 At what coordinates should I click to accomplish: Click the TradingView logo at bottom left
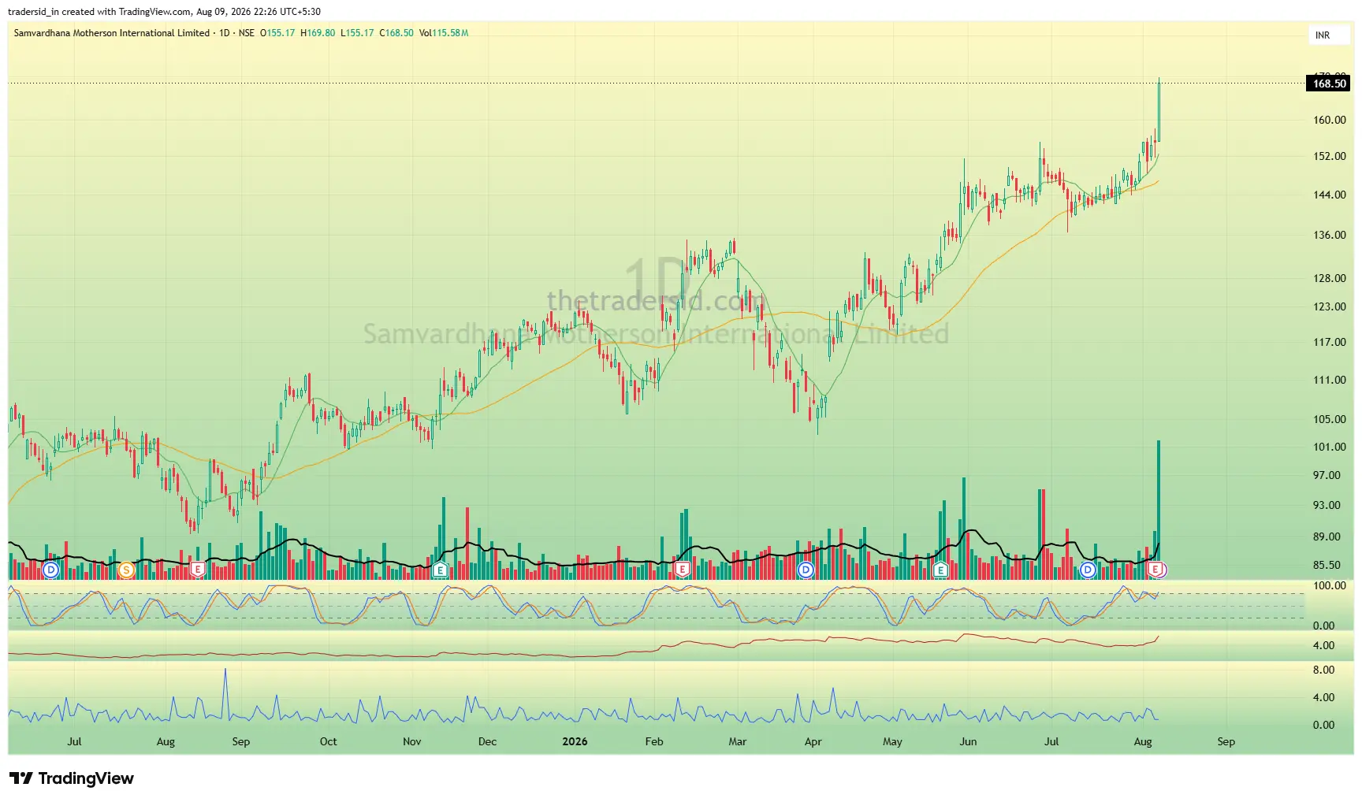pyautogui.click(x=72, y=778)
